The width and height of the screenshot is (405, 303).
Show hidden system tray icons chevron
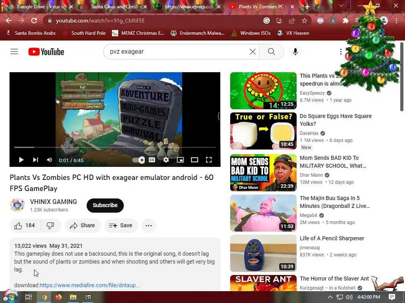pyautogui.click(x=330, y=297)
